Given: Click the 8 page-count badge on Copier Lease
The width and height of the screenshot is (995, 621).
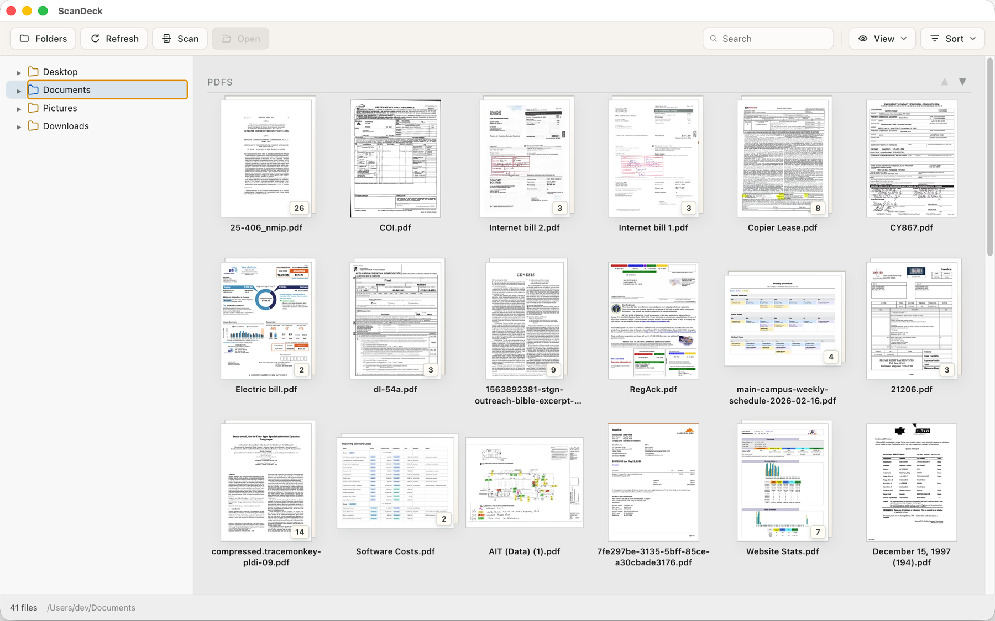Looking at the screenshot, I should [818, 208].
